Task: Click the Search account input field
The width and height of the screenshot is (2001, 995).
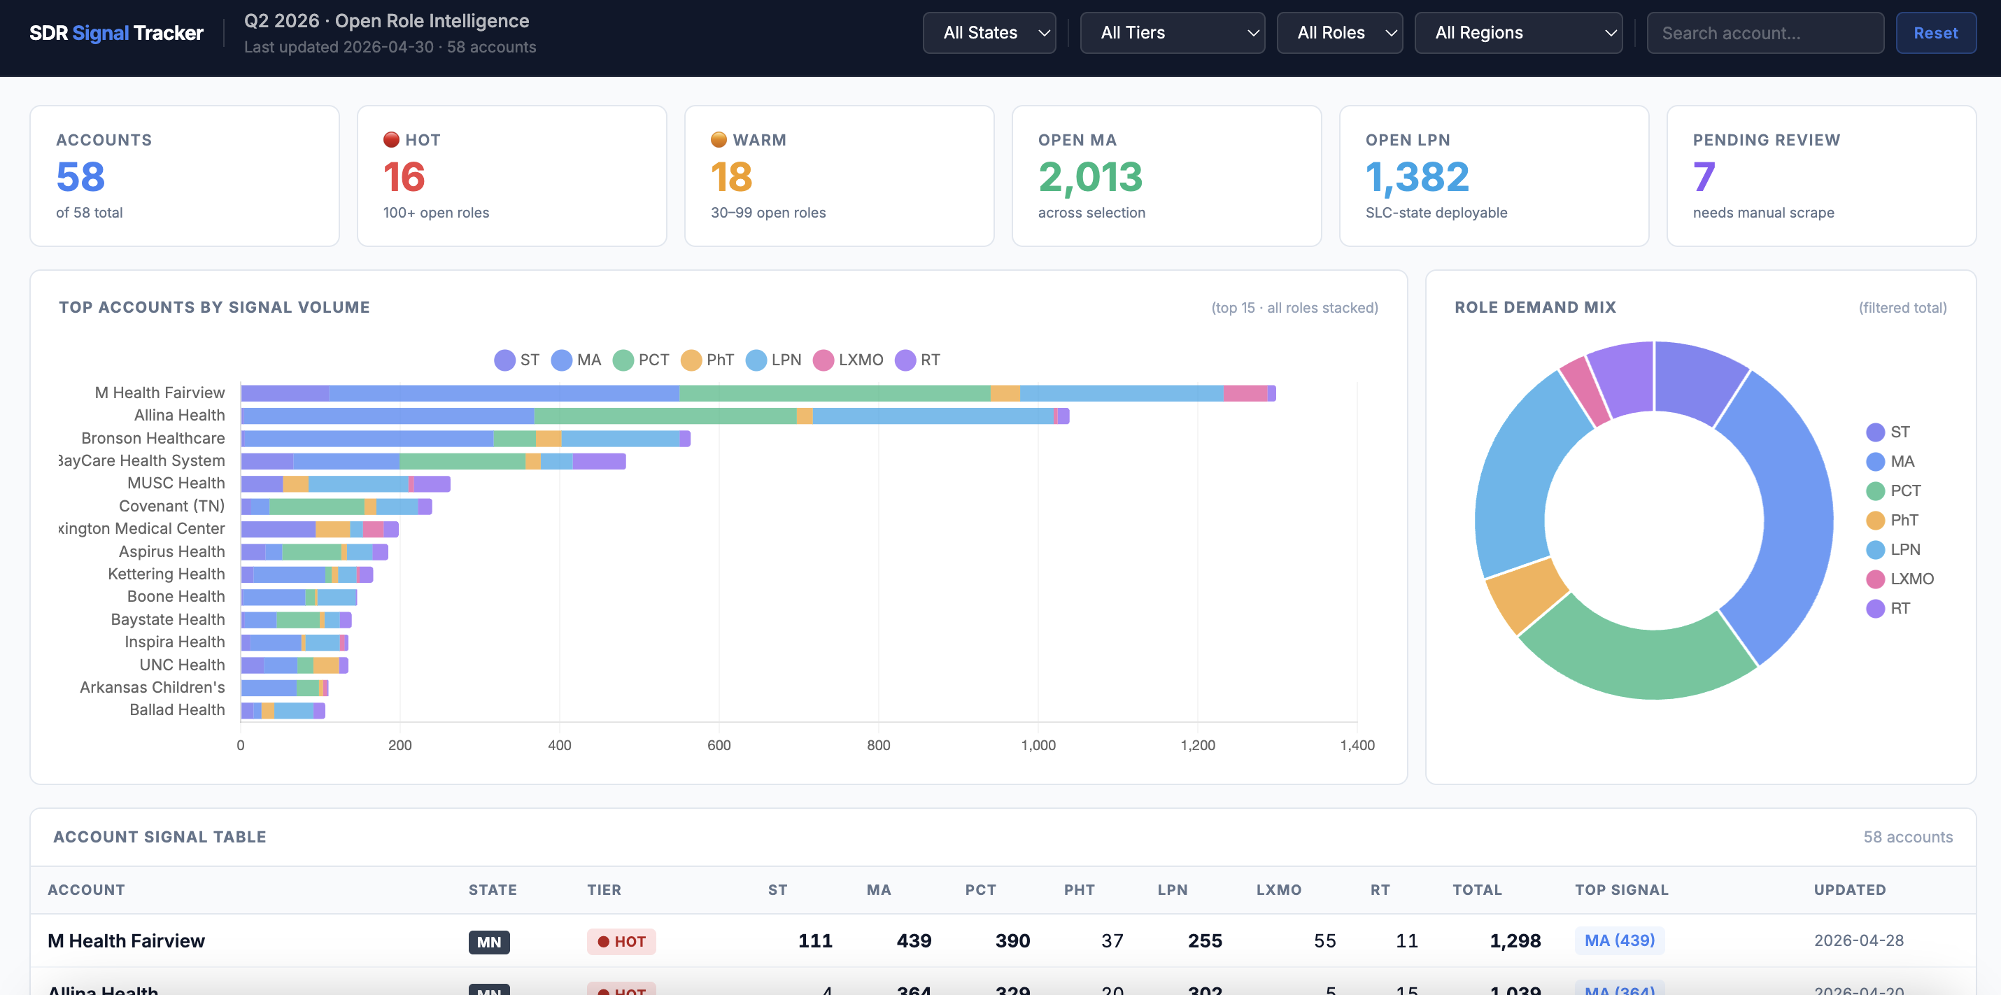Action: (1765, 33)
